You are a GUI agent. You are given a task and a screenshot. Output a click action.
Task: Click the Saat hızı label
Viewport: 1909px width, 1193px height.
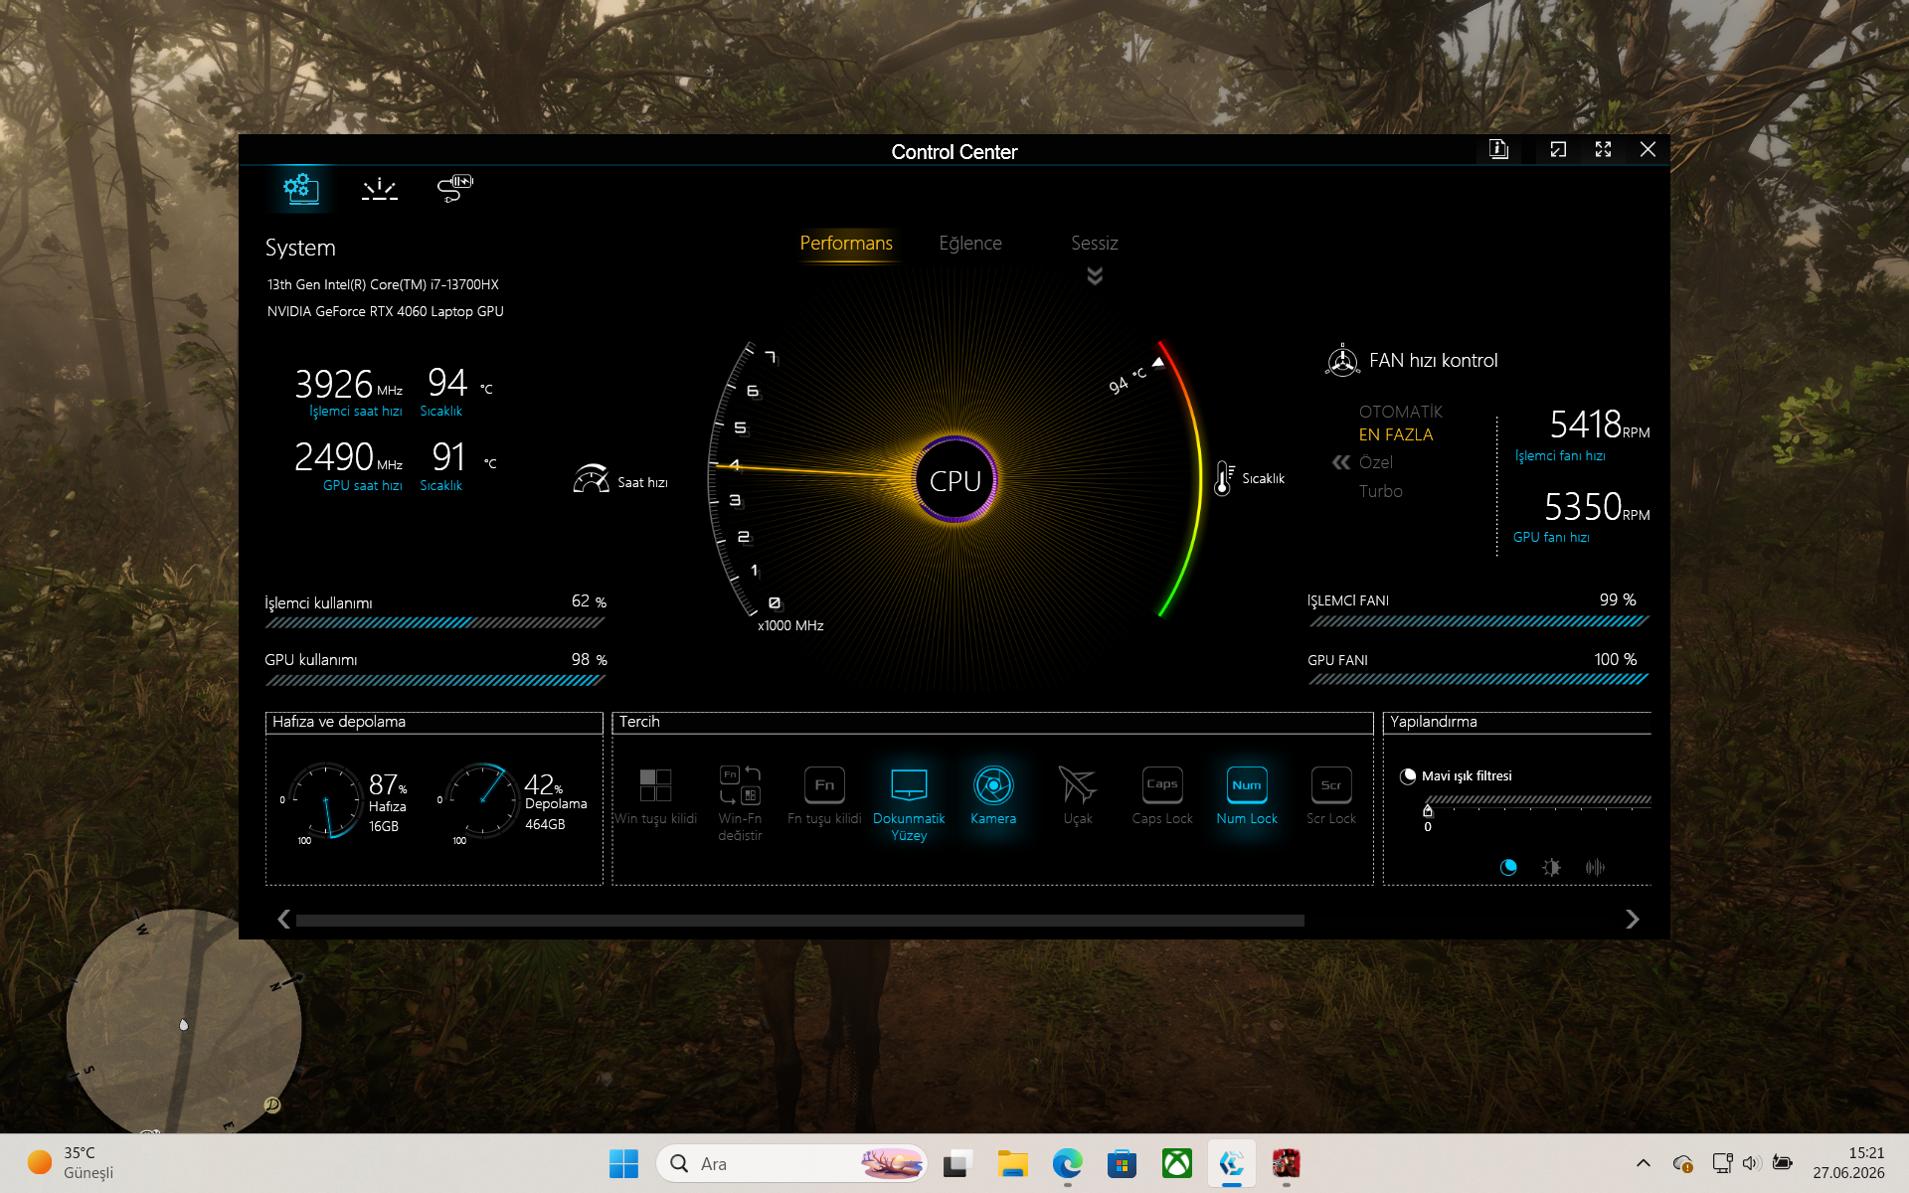click(x=642, y=482)
